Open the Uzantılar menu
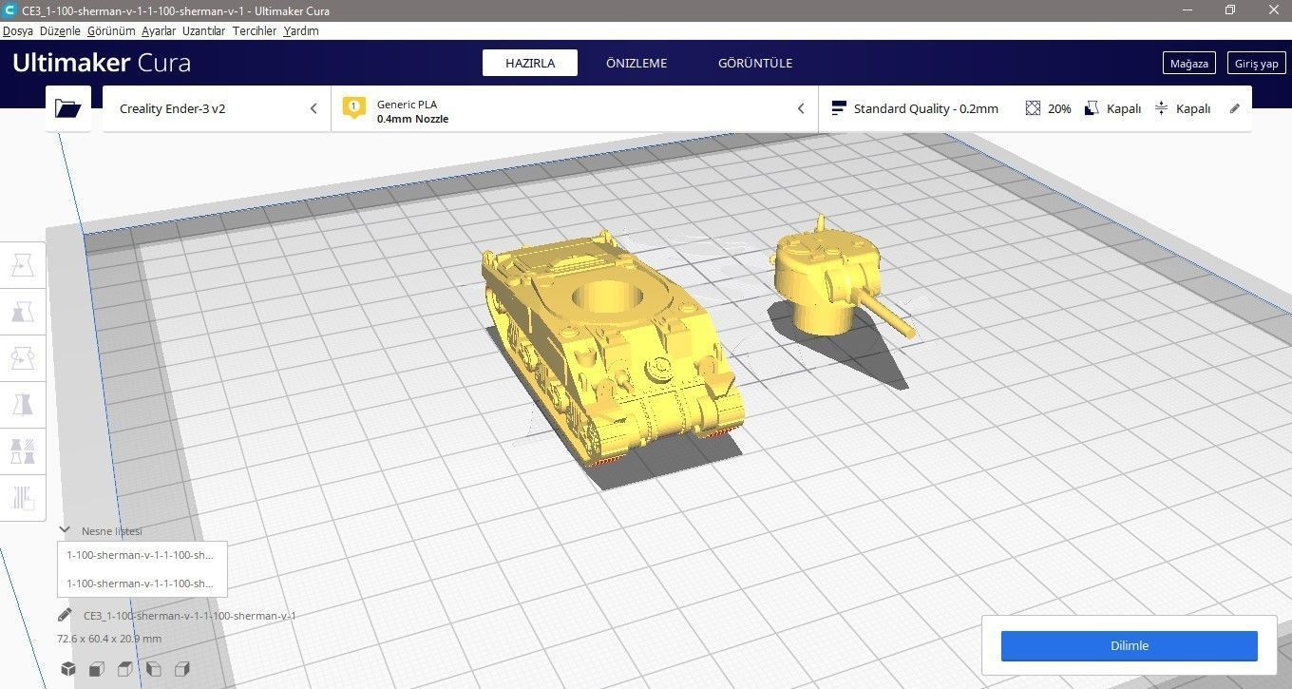 [203, 31]
